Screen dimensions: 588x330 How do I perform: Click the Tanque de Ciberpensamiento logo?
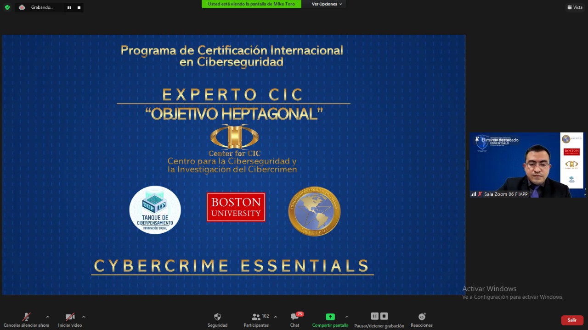click(x=155, y=210)
